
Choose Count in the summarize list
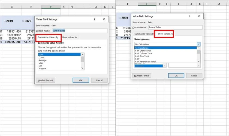(59, 57)
